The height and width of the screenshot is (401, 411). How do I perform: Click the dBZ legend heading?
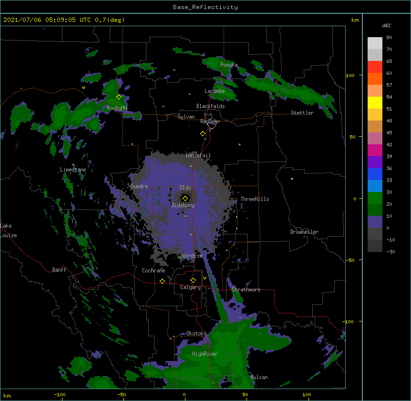click(x=386, y=26)
